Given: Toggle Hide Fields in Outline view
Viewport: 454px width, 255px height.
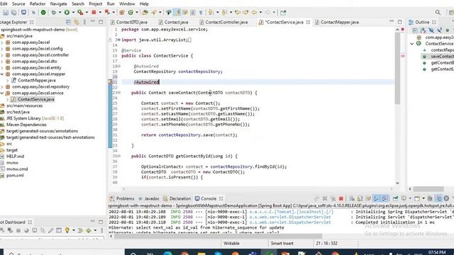Looking at the screenshot, I should coord(431,30).
